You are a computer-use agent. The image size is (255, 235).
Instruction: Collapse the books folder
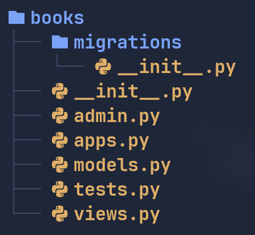click(x=57, y=18)
